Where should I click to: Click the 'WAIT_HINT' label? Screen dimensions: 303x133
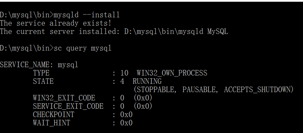(51, 123)
